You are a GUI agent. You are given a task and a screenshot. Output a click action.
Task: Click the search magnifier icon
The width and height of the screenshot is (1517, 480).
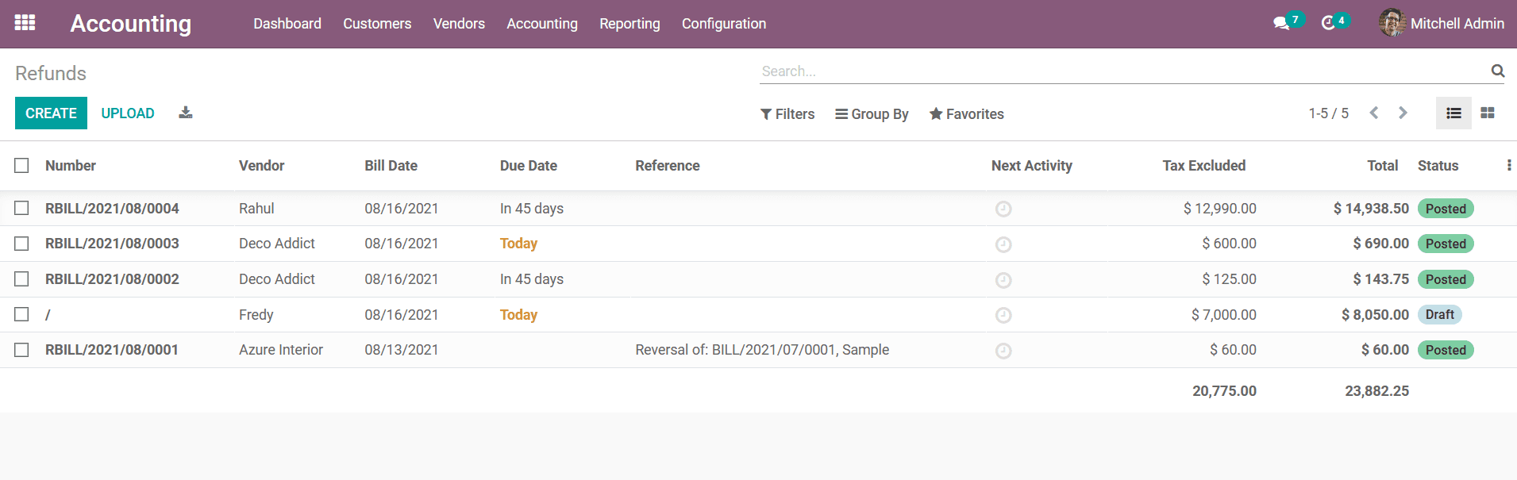tap(1497, 71)
